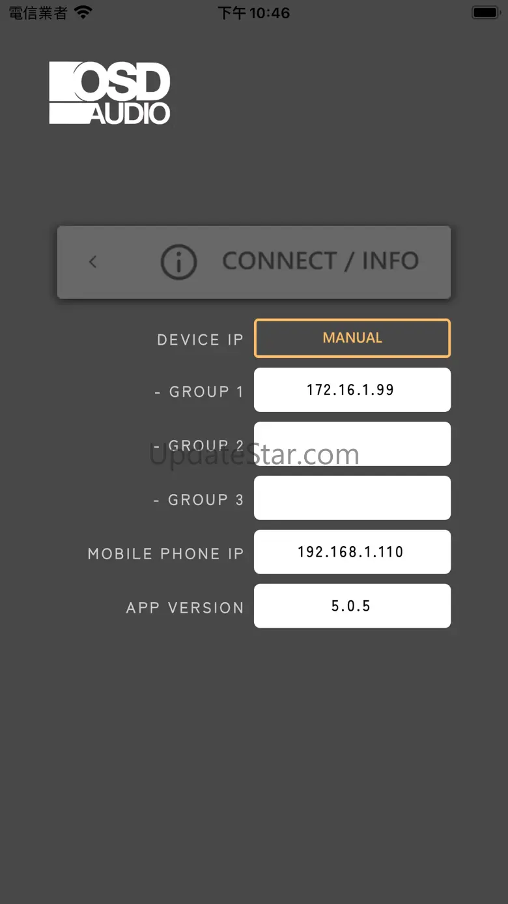Screen dimensions: 508x904
Task: Tap the battery indicator icon
Action: 486,12
